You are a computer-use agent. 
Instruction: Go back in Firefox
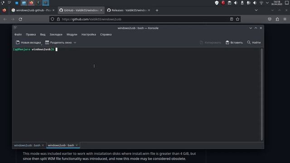(5, 19)
